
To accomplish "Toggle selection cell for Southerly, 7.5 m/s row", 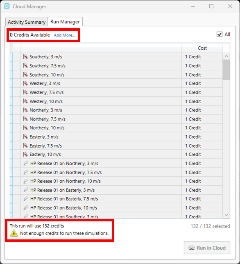I will click(x=17, y=66).
